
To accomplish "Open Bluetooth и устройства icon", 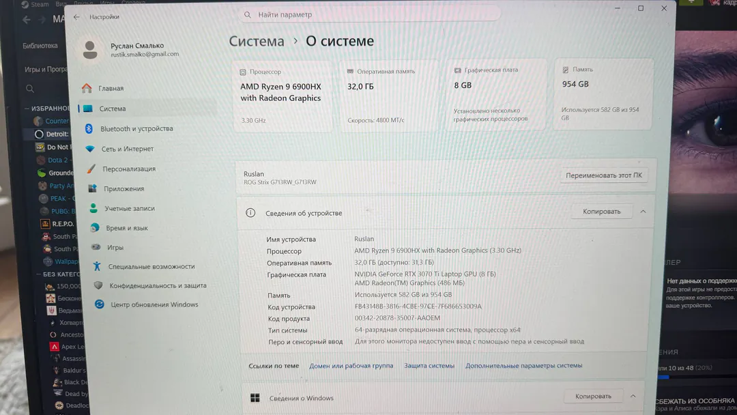I will coord(89,129).
